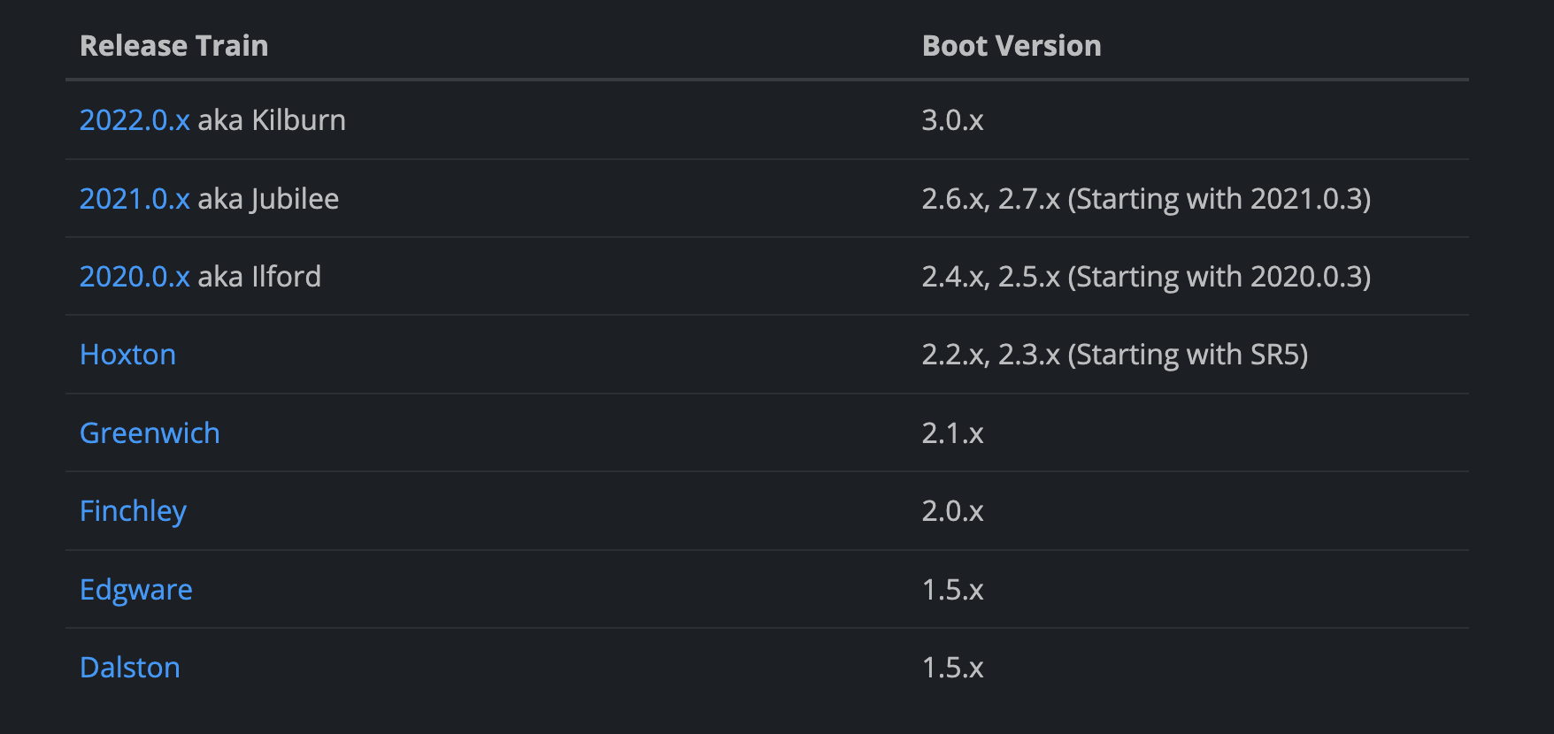Click the Release Train column header

(173, 46)
